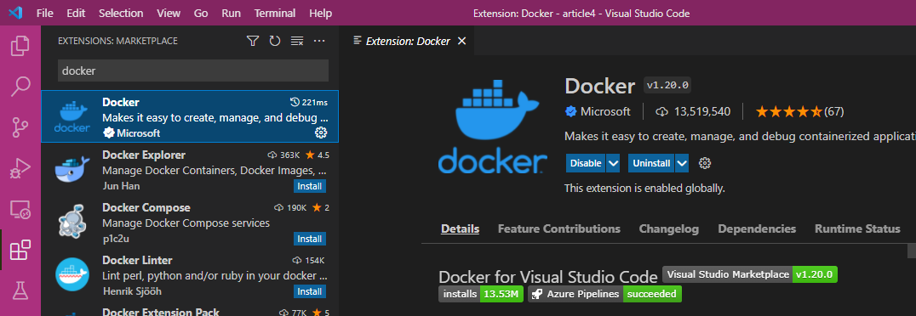Select the Extensions view icon
Viewport: 916px width, 316px height.
pos(20,250)
